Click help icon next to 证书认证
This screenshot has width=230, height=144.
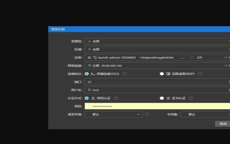click(191, 98)
